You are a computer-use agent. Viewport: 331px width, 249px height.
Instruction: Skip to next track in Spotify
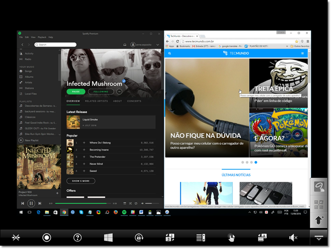tap(40, 204)
